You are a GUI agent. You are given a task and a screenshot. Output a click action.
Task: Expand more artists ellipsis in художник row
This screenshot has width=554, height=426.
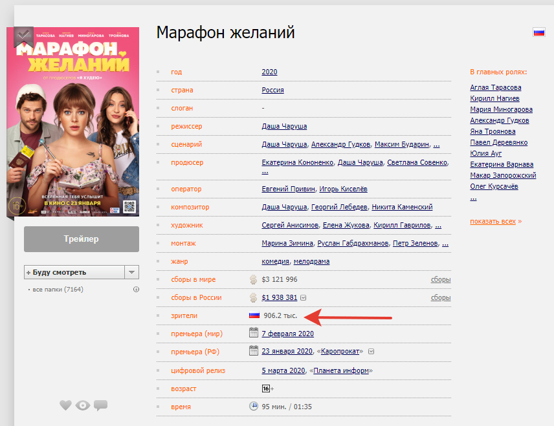pyautogui.click(x=438, y=225)
